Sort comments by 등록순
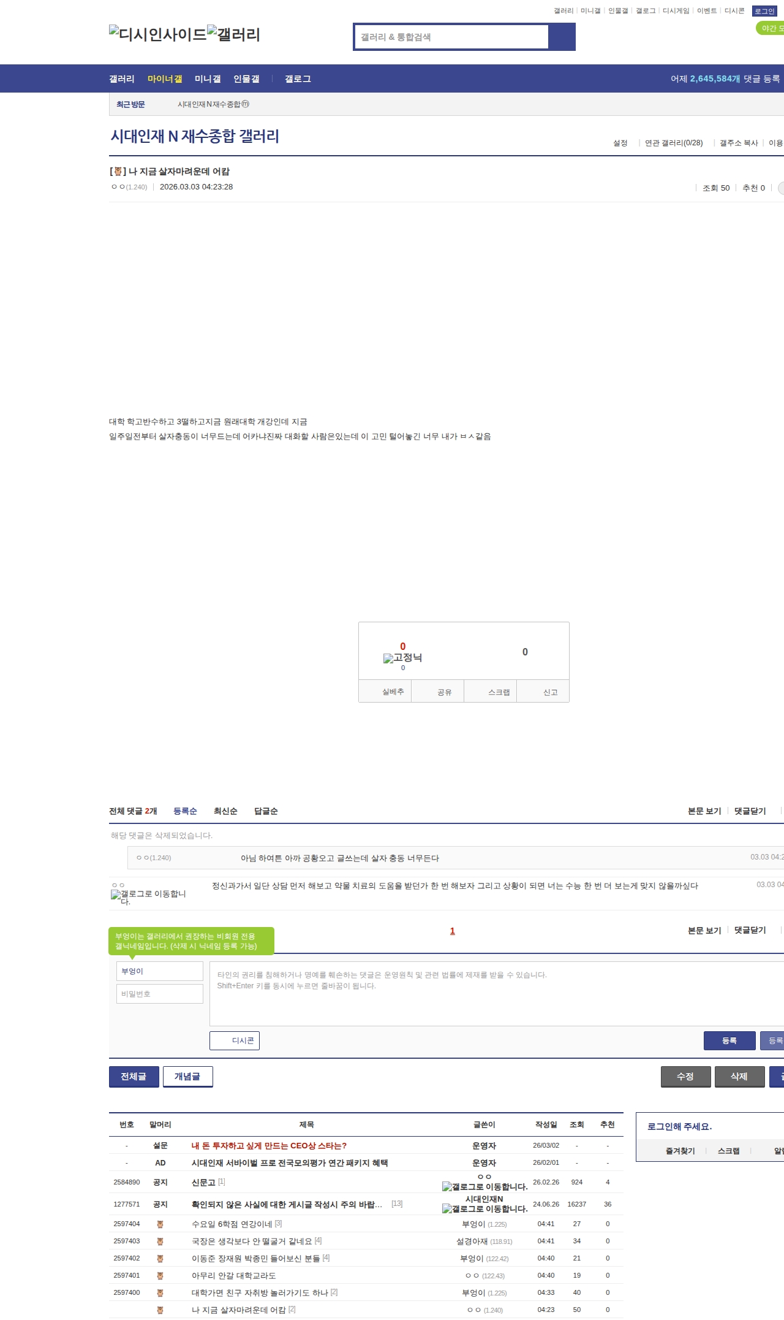784x1320 pixels. pyautogui.click(x=185, y=811)
